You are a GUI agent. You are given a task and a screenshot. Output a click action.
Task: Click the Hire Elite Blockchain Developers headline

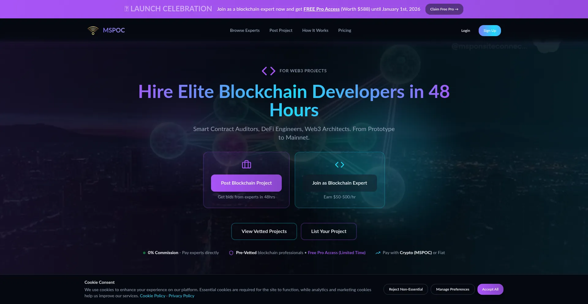tap(294, 101)
